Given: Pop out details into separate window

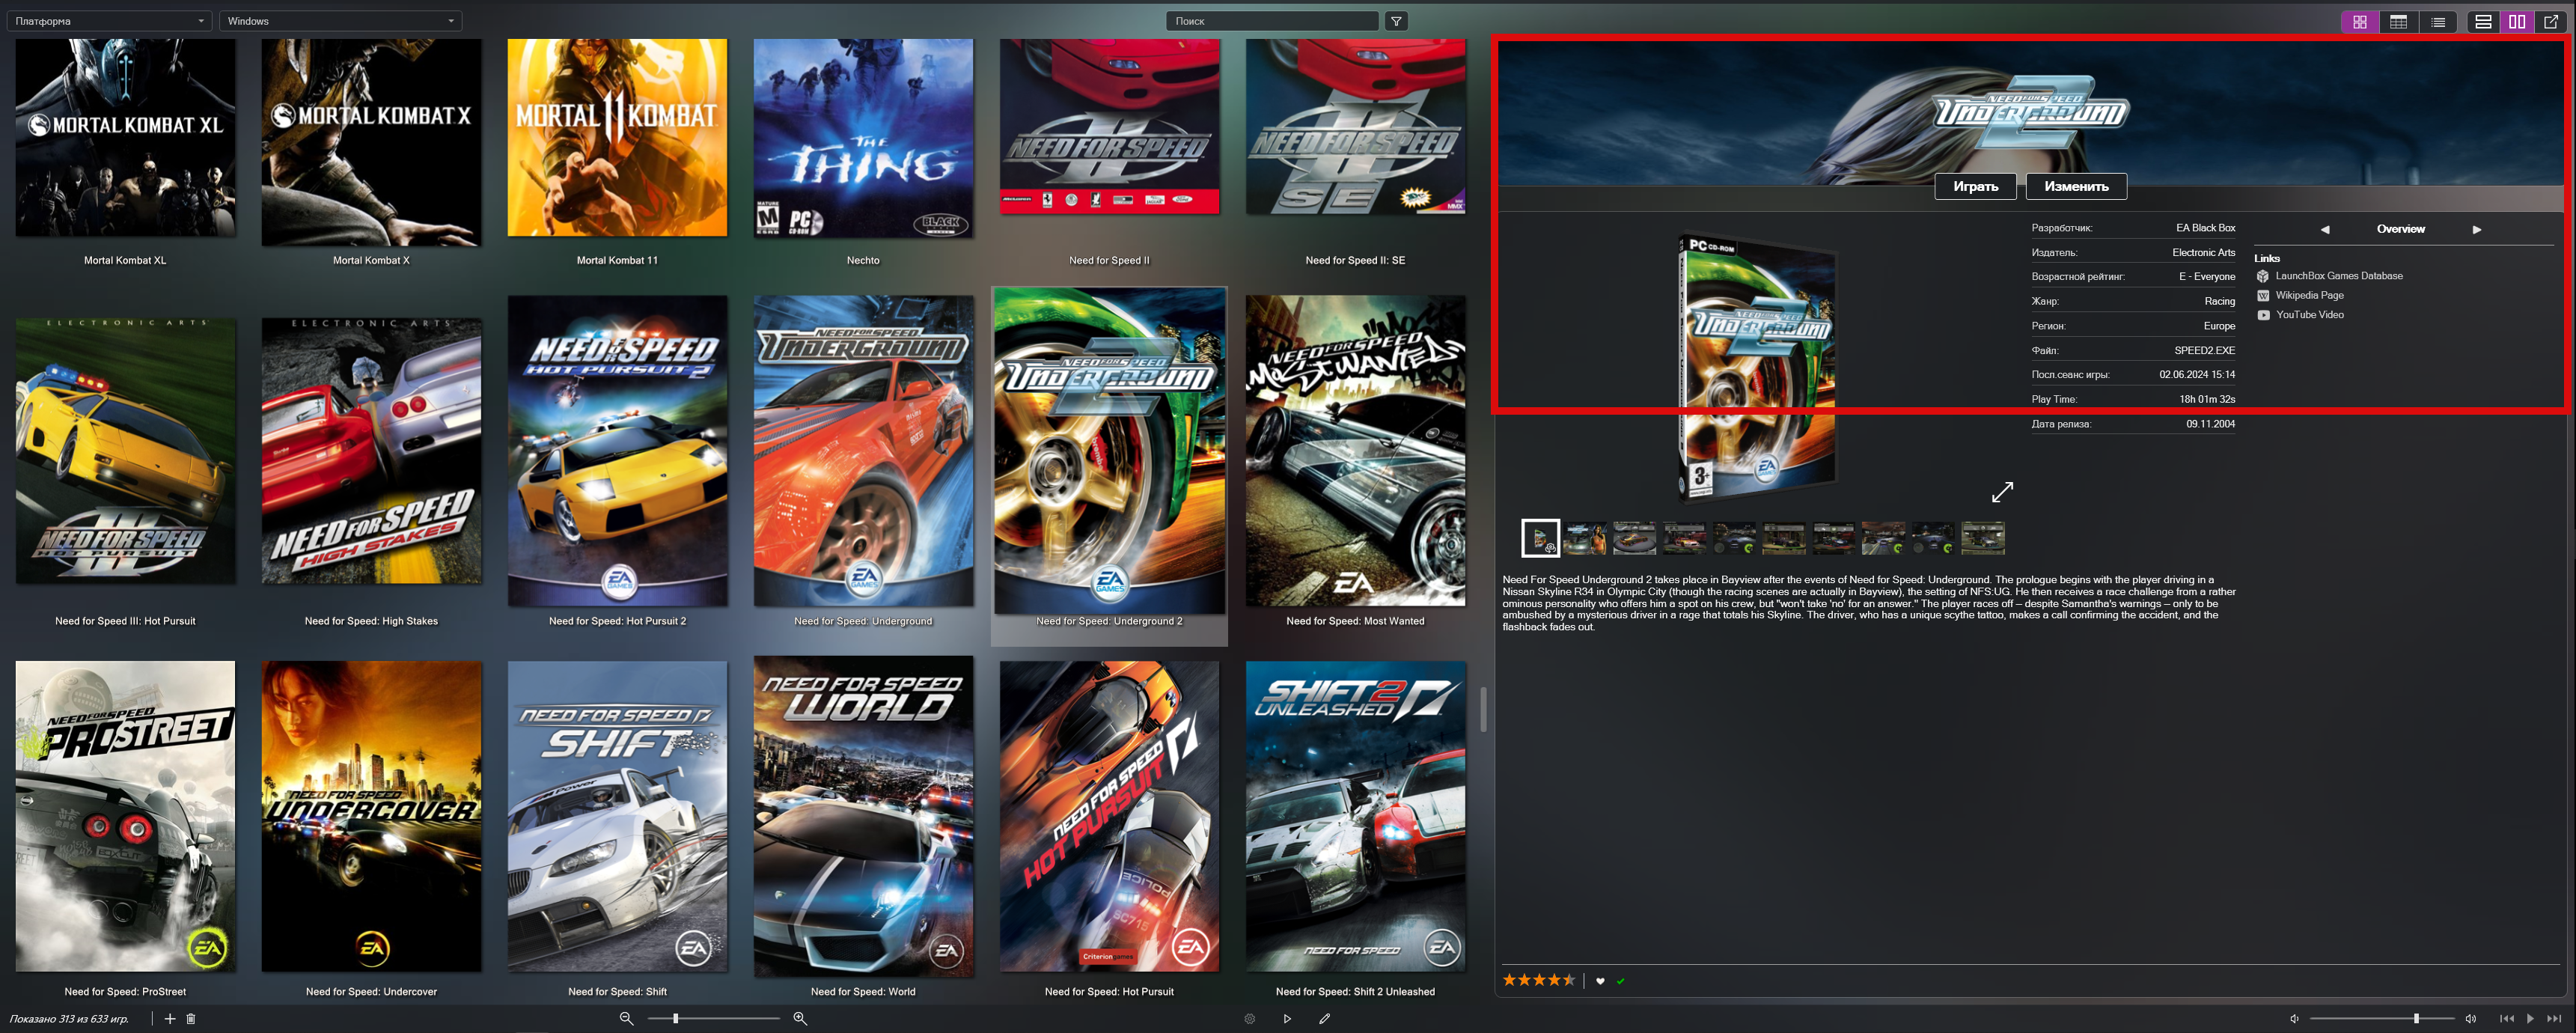Looking at the screenshot, I should [2551, 21].
